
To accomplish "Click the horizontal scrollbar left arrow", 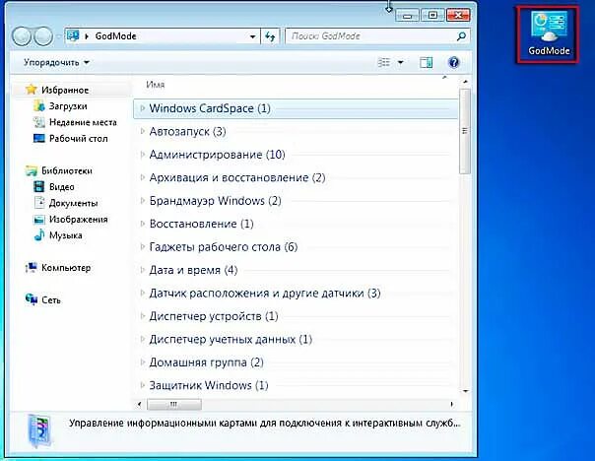I will (139, 404).
